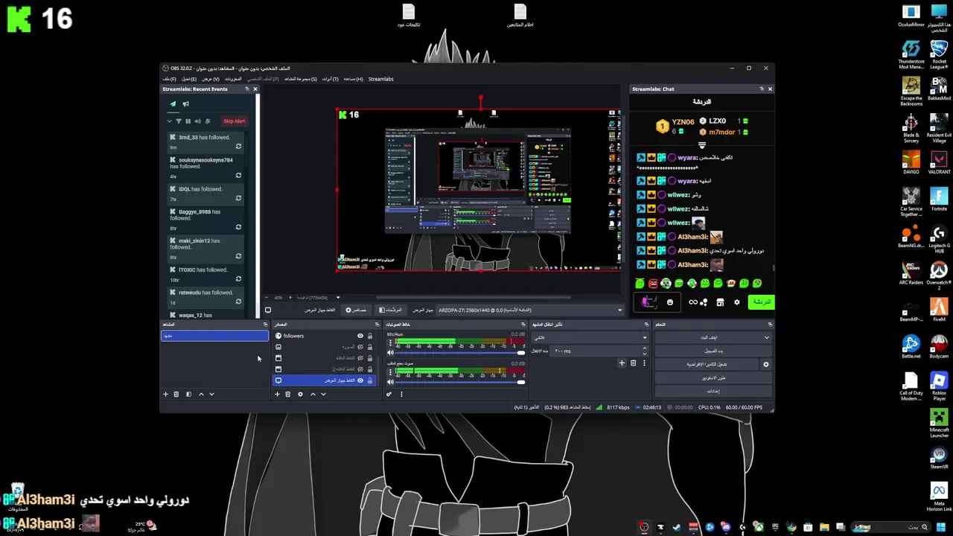Hide the التقاط جهاز العرض display capture source
The image size is (953, 536).
coord(360,380)
